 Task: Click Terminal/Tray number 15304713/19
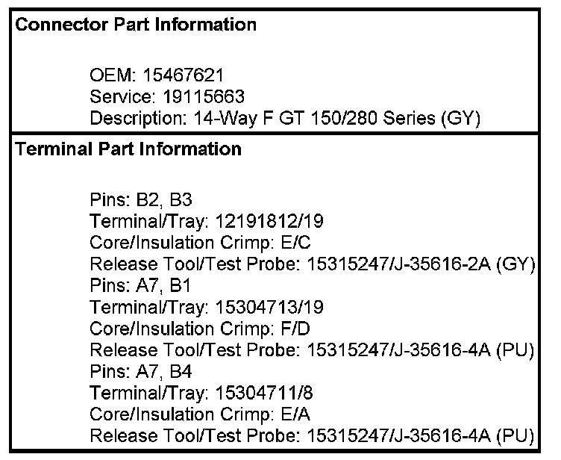click(x=260, y=307)
